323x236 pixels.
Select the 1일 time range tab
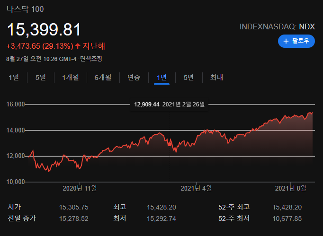[x=14, y=78]
